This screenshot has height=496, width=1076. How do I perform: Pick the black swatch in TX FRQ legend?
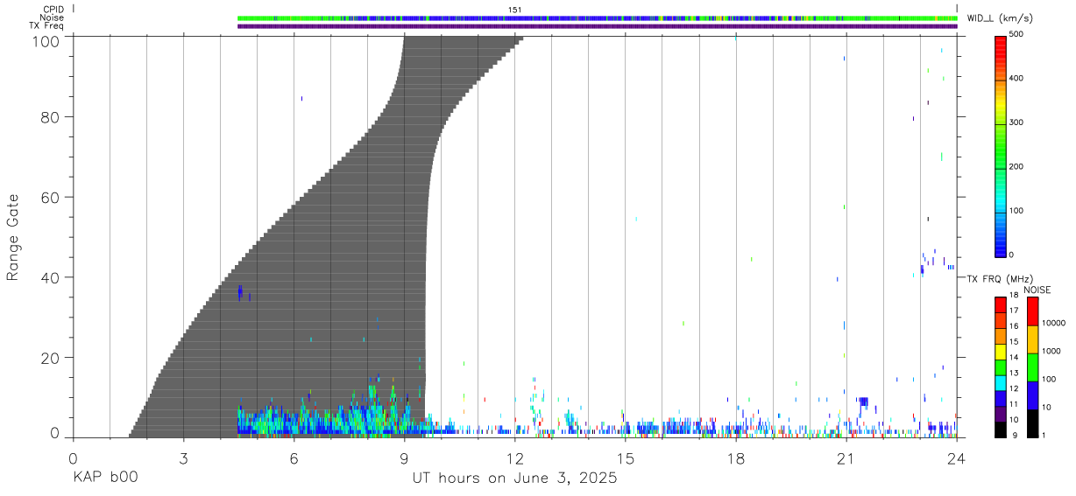pyautogui.click(x=1000, y=429)
